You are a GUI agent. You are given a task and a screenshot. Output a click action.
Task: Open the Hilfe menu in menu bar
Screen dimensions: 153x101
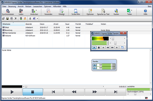click(x=65, y=7)
